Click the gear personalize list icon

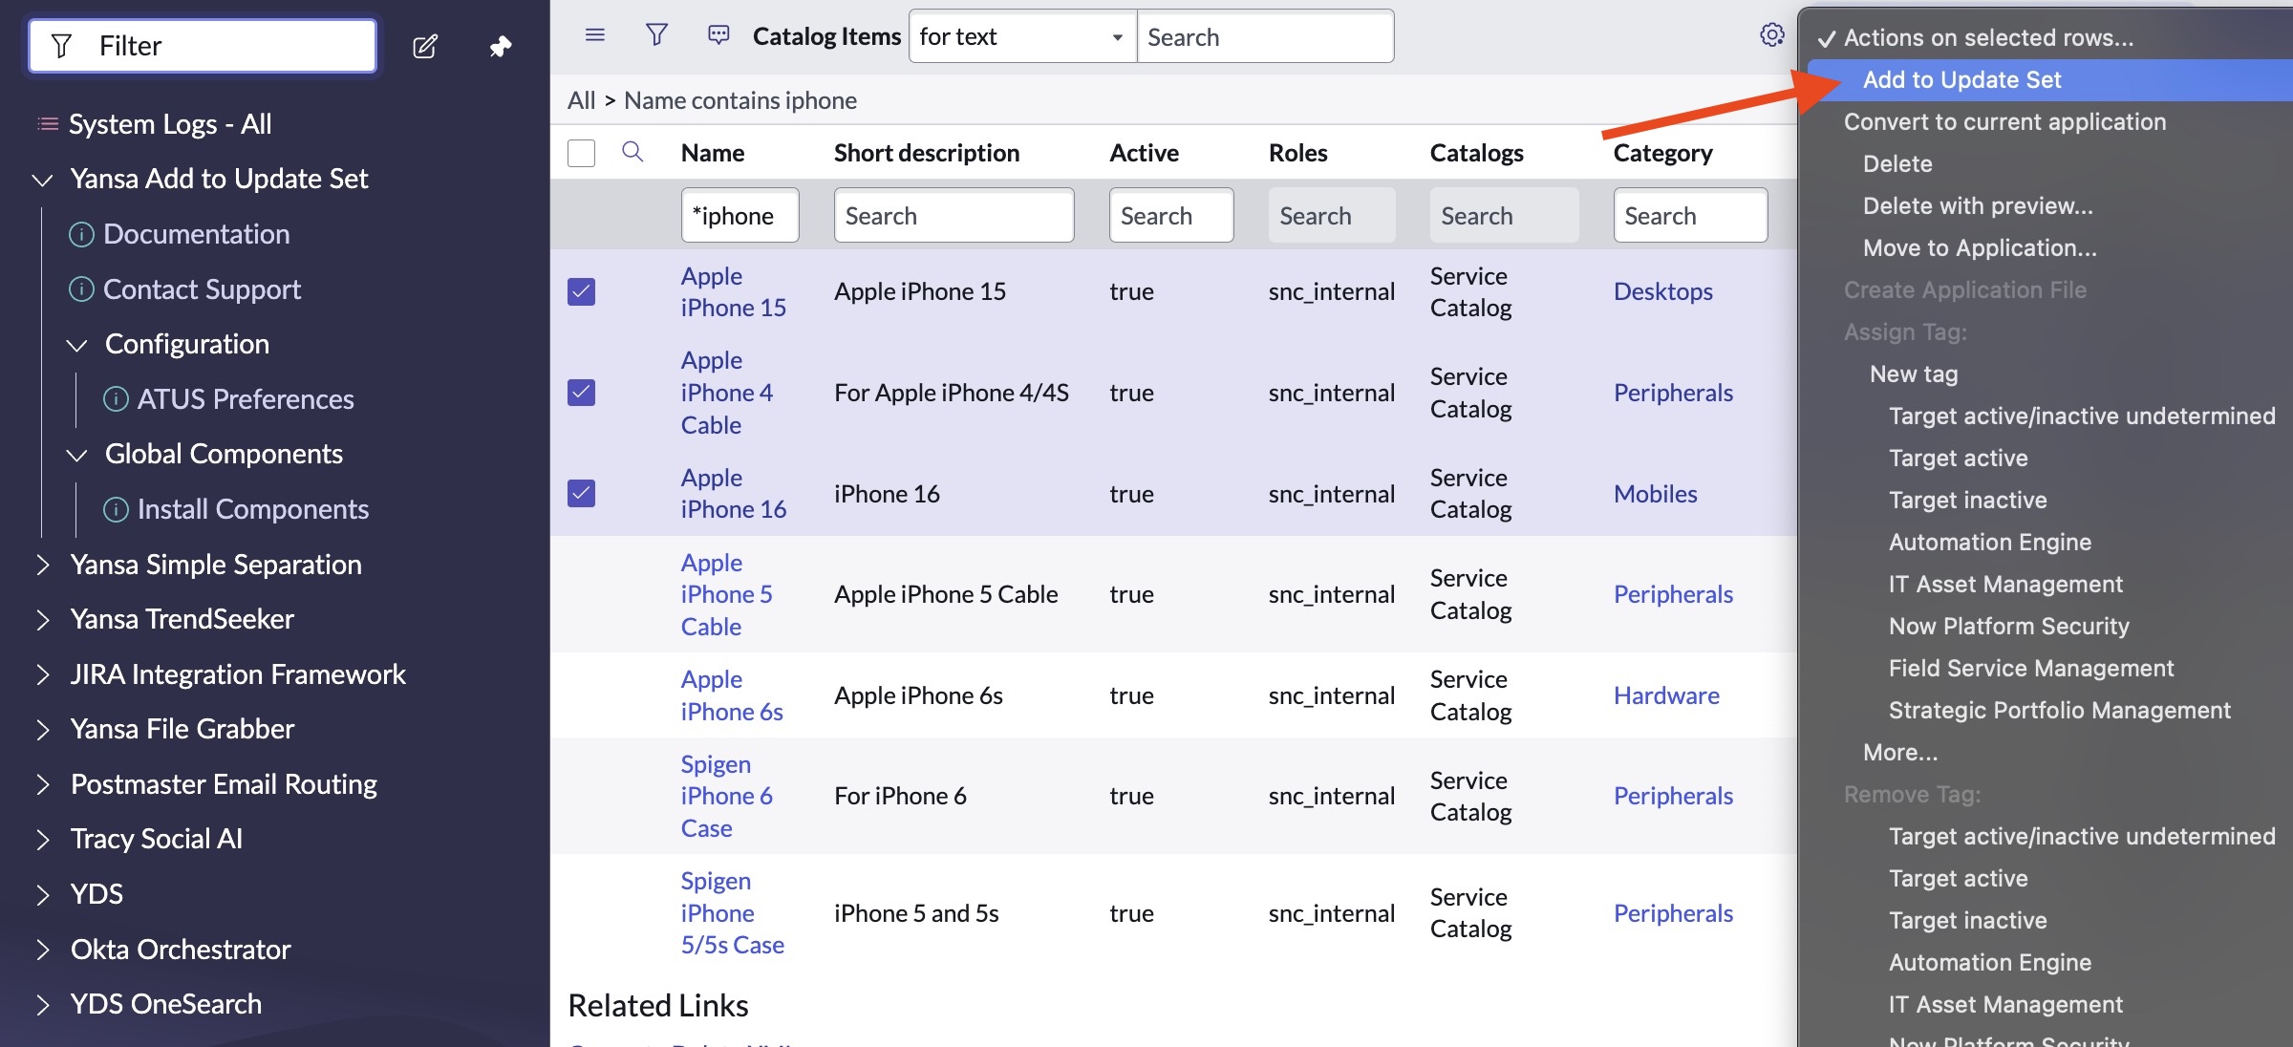tap(1771, 35)
